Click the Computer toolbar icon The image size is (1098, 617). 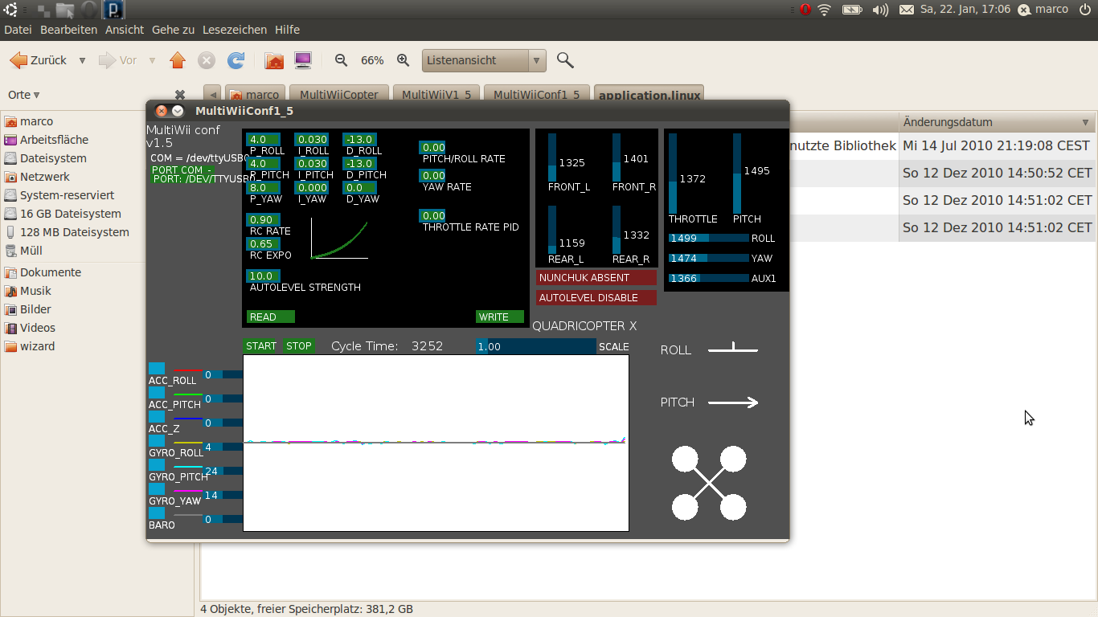pos(303,60)
